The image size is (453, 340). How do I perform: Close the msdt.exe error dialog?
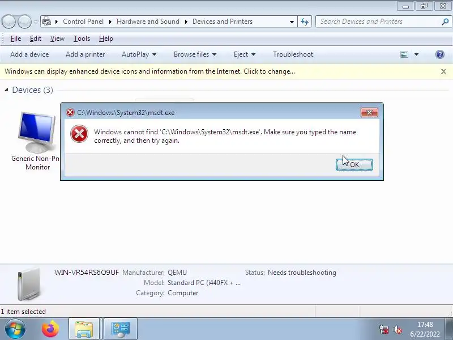[369, 112]
